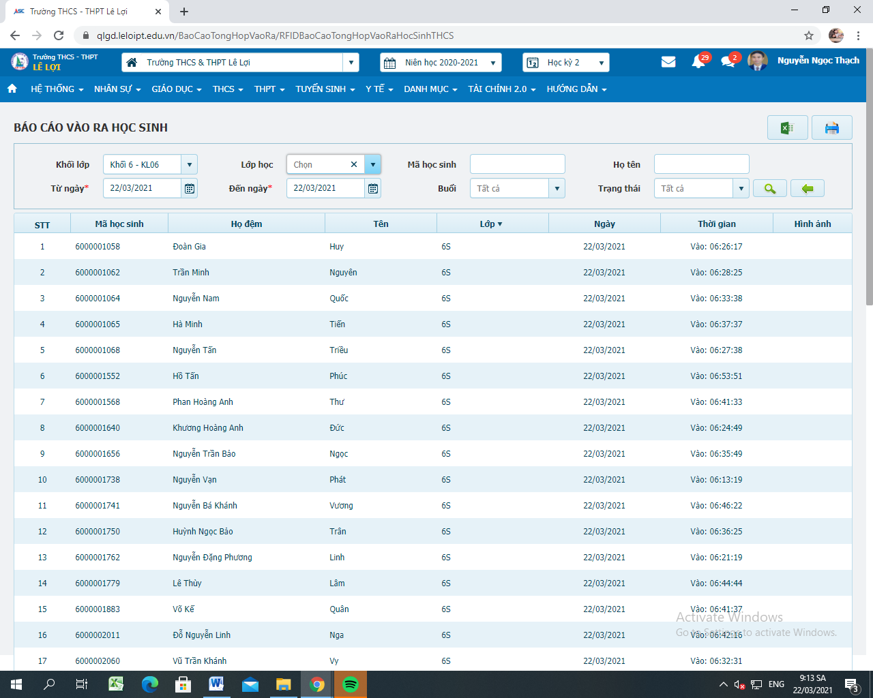Screen dimensions: 873x698
Task: Open the TUYỂN SINH menu
Action: coord(325,89)
